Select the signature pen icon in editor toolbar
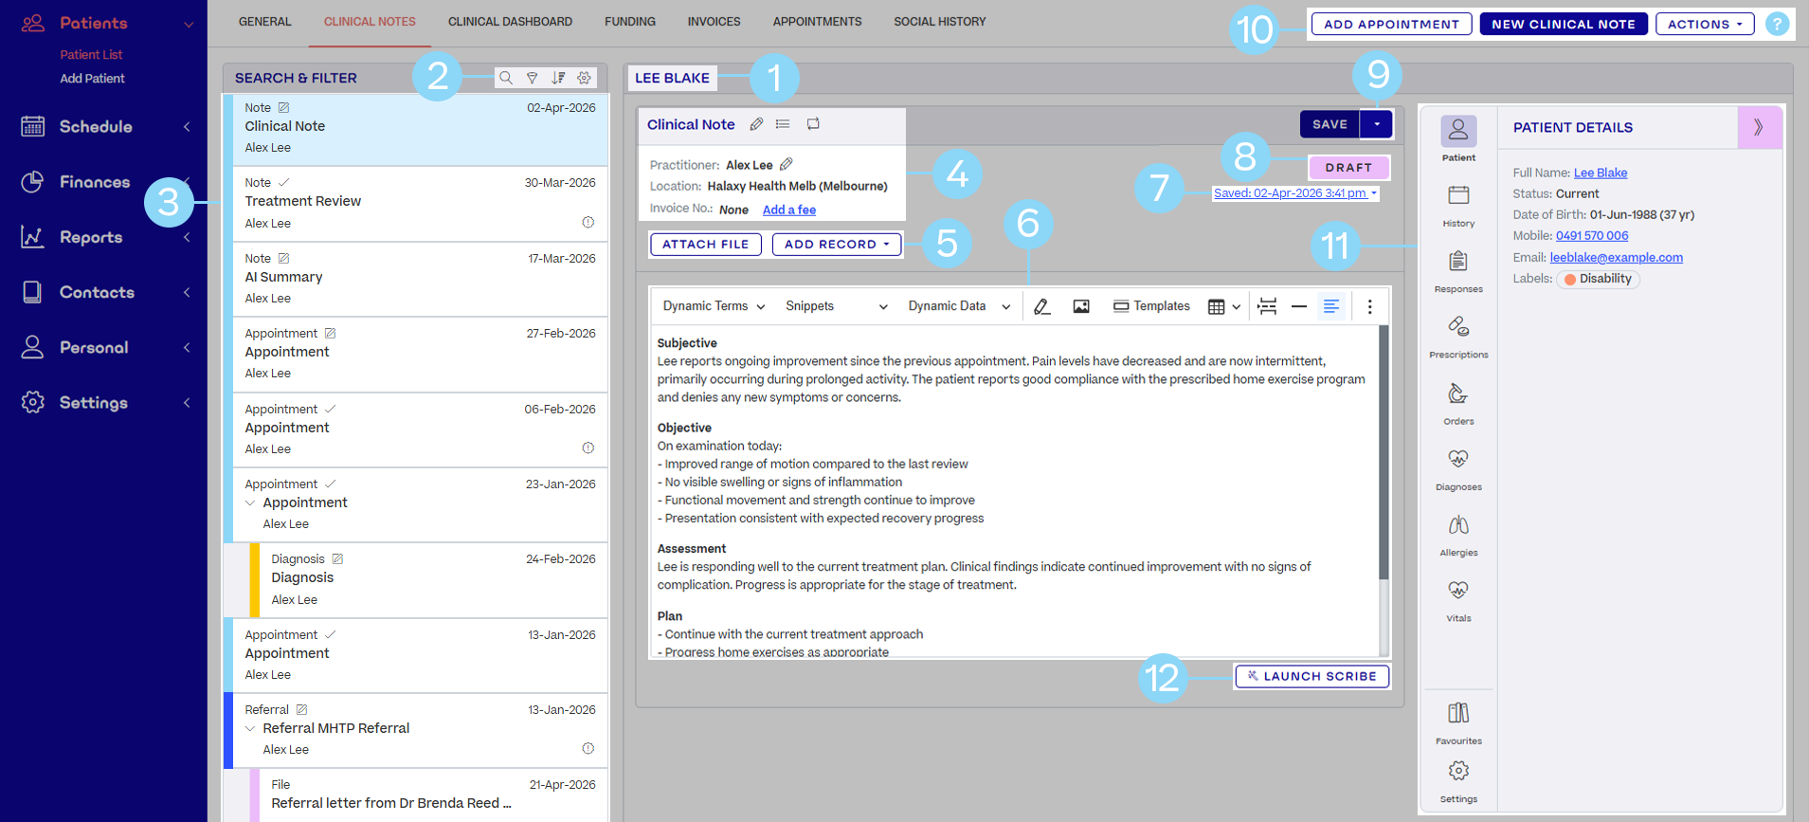 click(1042, 306)
